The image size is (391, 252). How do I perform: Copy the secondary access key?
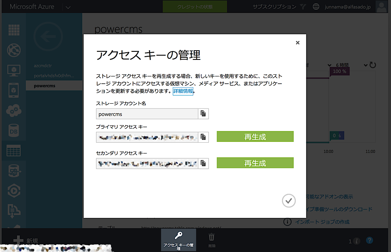(x=203, y=163)
